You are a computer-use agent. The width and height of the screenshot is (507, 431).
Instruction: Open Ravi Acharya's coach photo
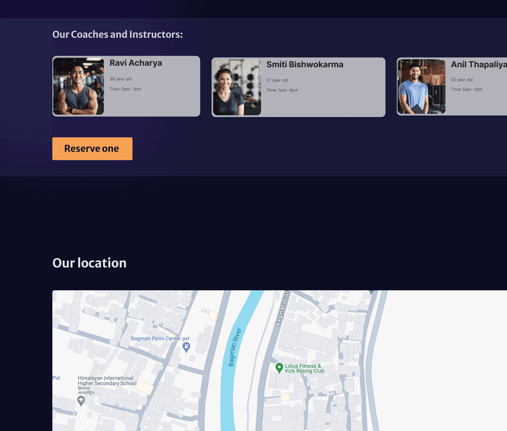(79, 86)
